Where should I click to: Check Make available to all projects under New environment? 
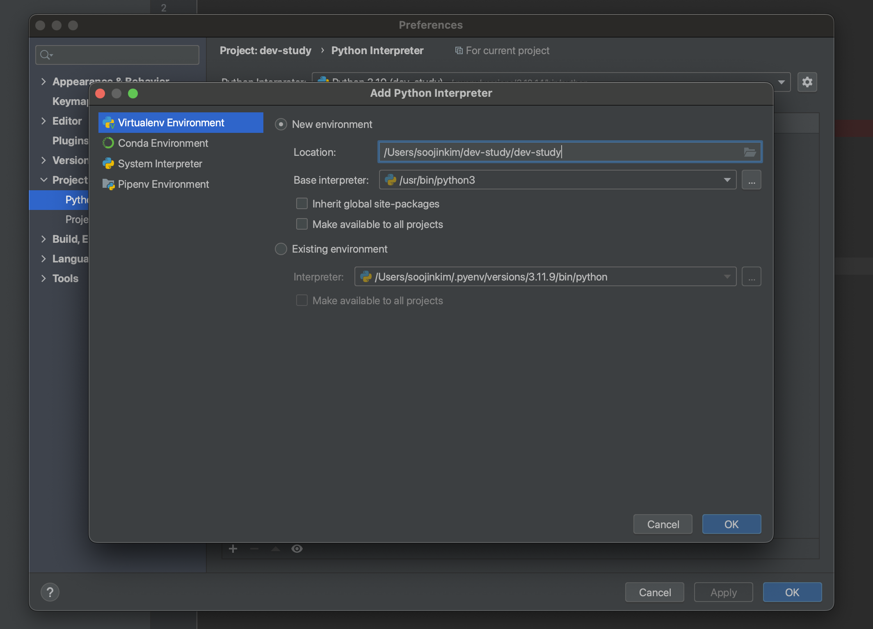point(302,224)
